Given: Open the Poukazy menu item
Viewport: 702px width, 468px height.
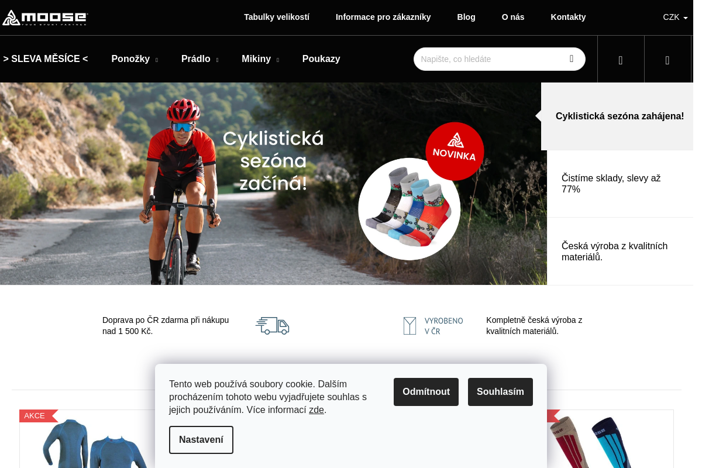Looking at the screenshot, I should (x=321, y=59).
